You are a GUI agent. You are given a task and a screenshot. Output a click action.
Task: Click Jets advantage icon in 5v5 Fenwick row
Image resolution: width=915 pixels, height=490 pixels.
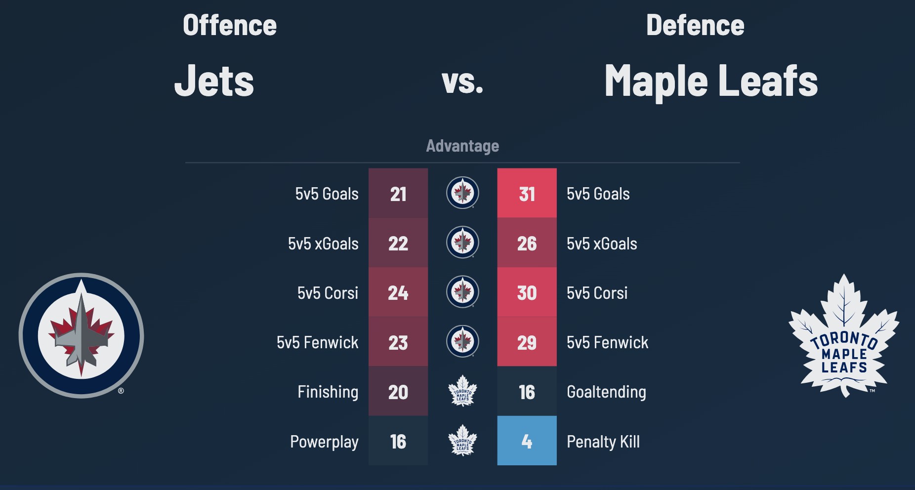point(462,341)
